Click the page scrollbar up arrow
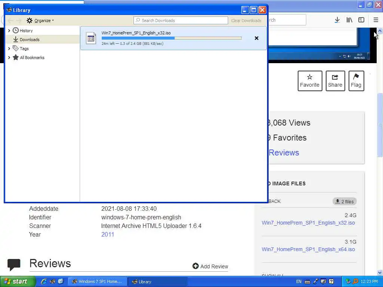This screenshot has height=287, width=383. (380, 31)
